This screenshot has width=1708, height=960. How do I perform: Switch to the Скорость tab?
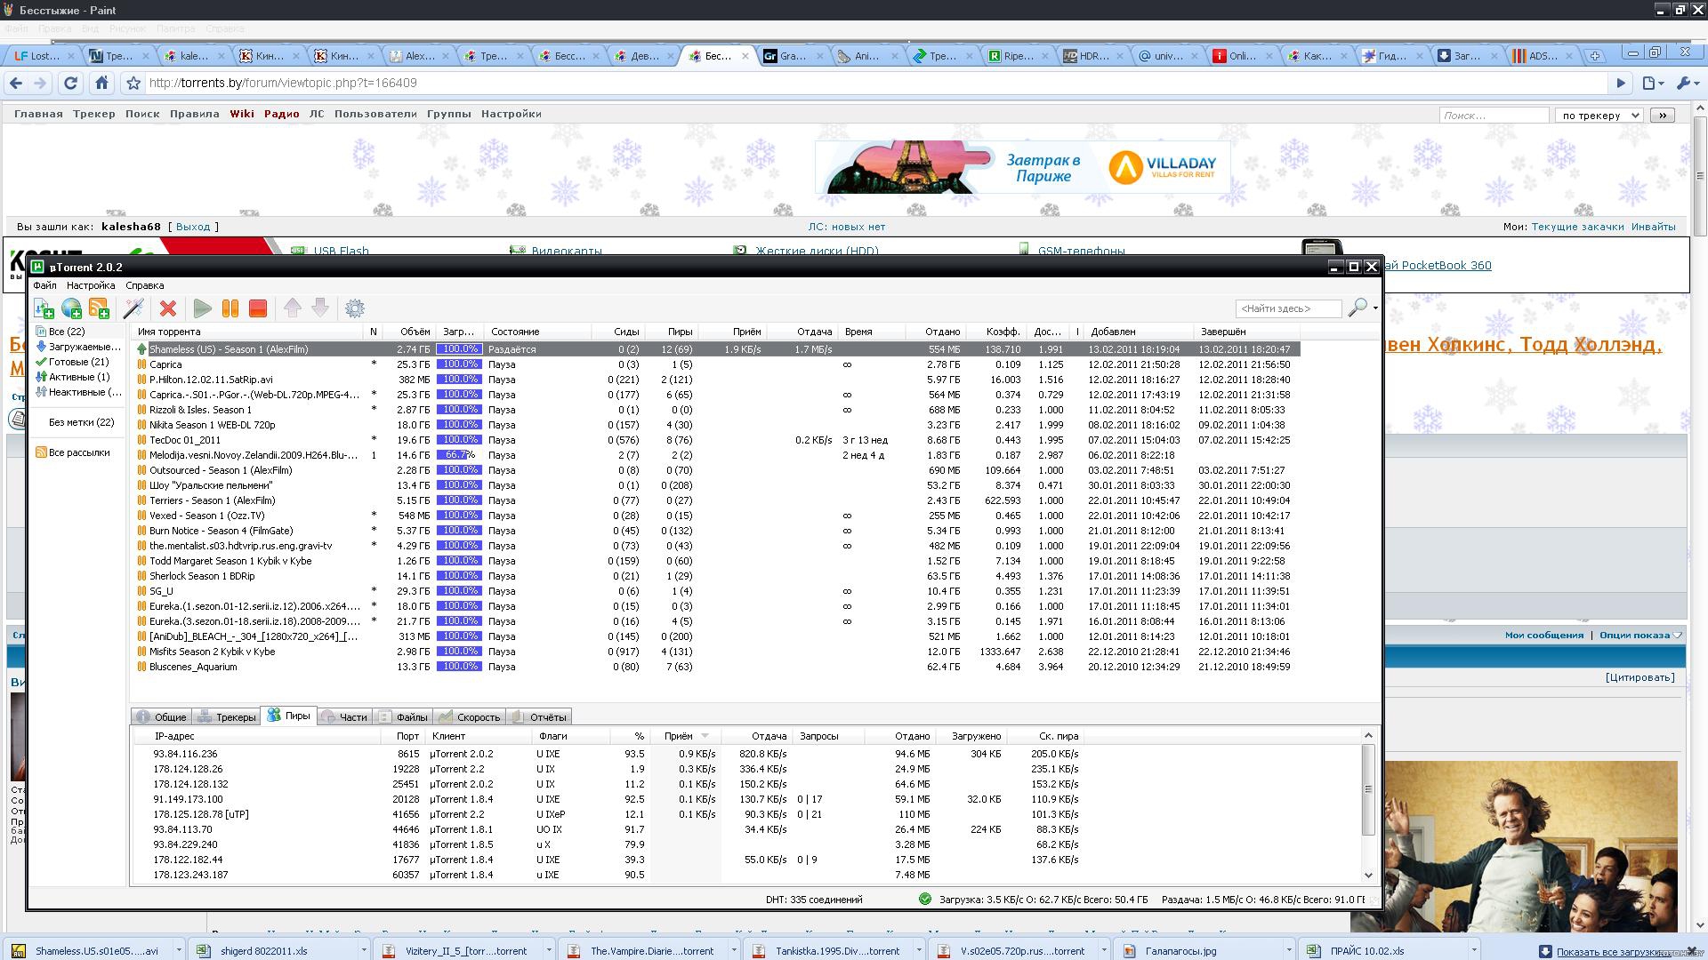469,717
